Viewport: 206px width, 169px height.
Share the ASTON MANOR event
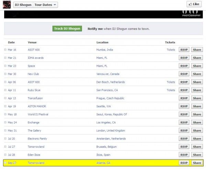click(197, 106)
